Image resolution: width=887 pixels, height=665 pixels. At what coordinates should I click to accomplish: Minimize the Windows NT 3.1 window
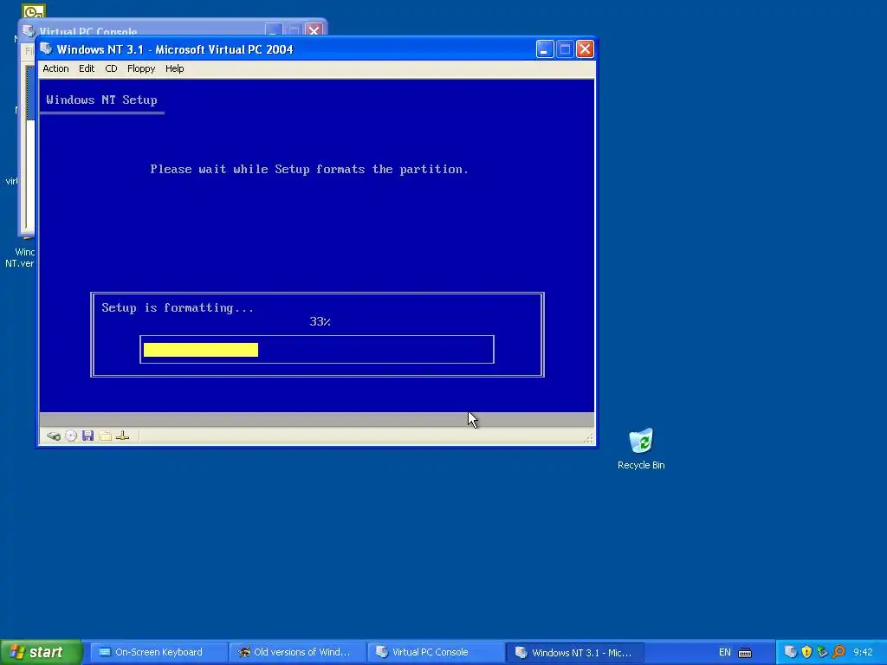(x=545, y=49)
